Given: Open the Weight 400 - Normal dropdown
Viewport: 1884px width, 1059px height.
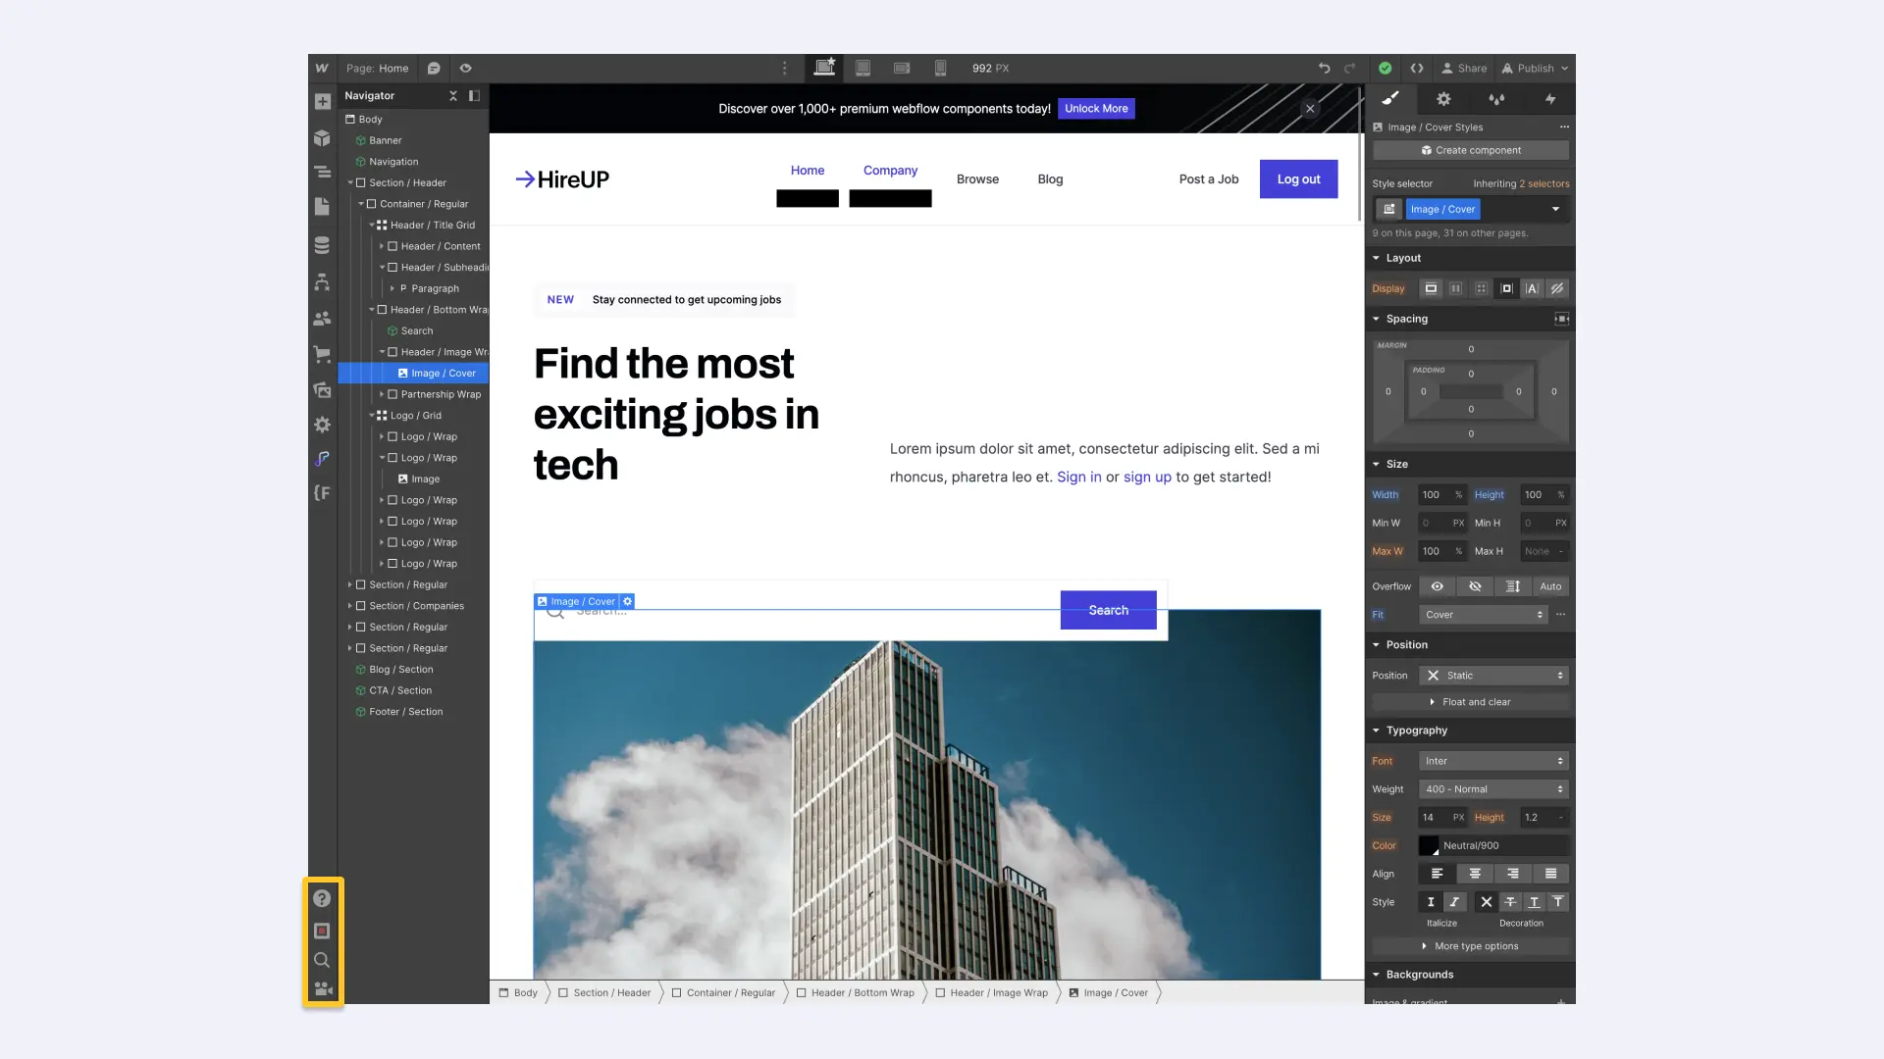Looking at the screenshot, I should 1494,789.
